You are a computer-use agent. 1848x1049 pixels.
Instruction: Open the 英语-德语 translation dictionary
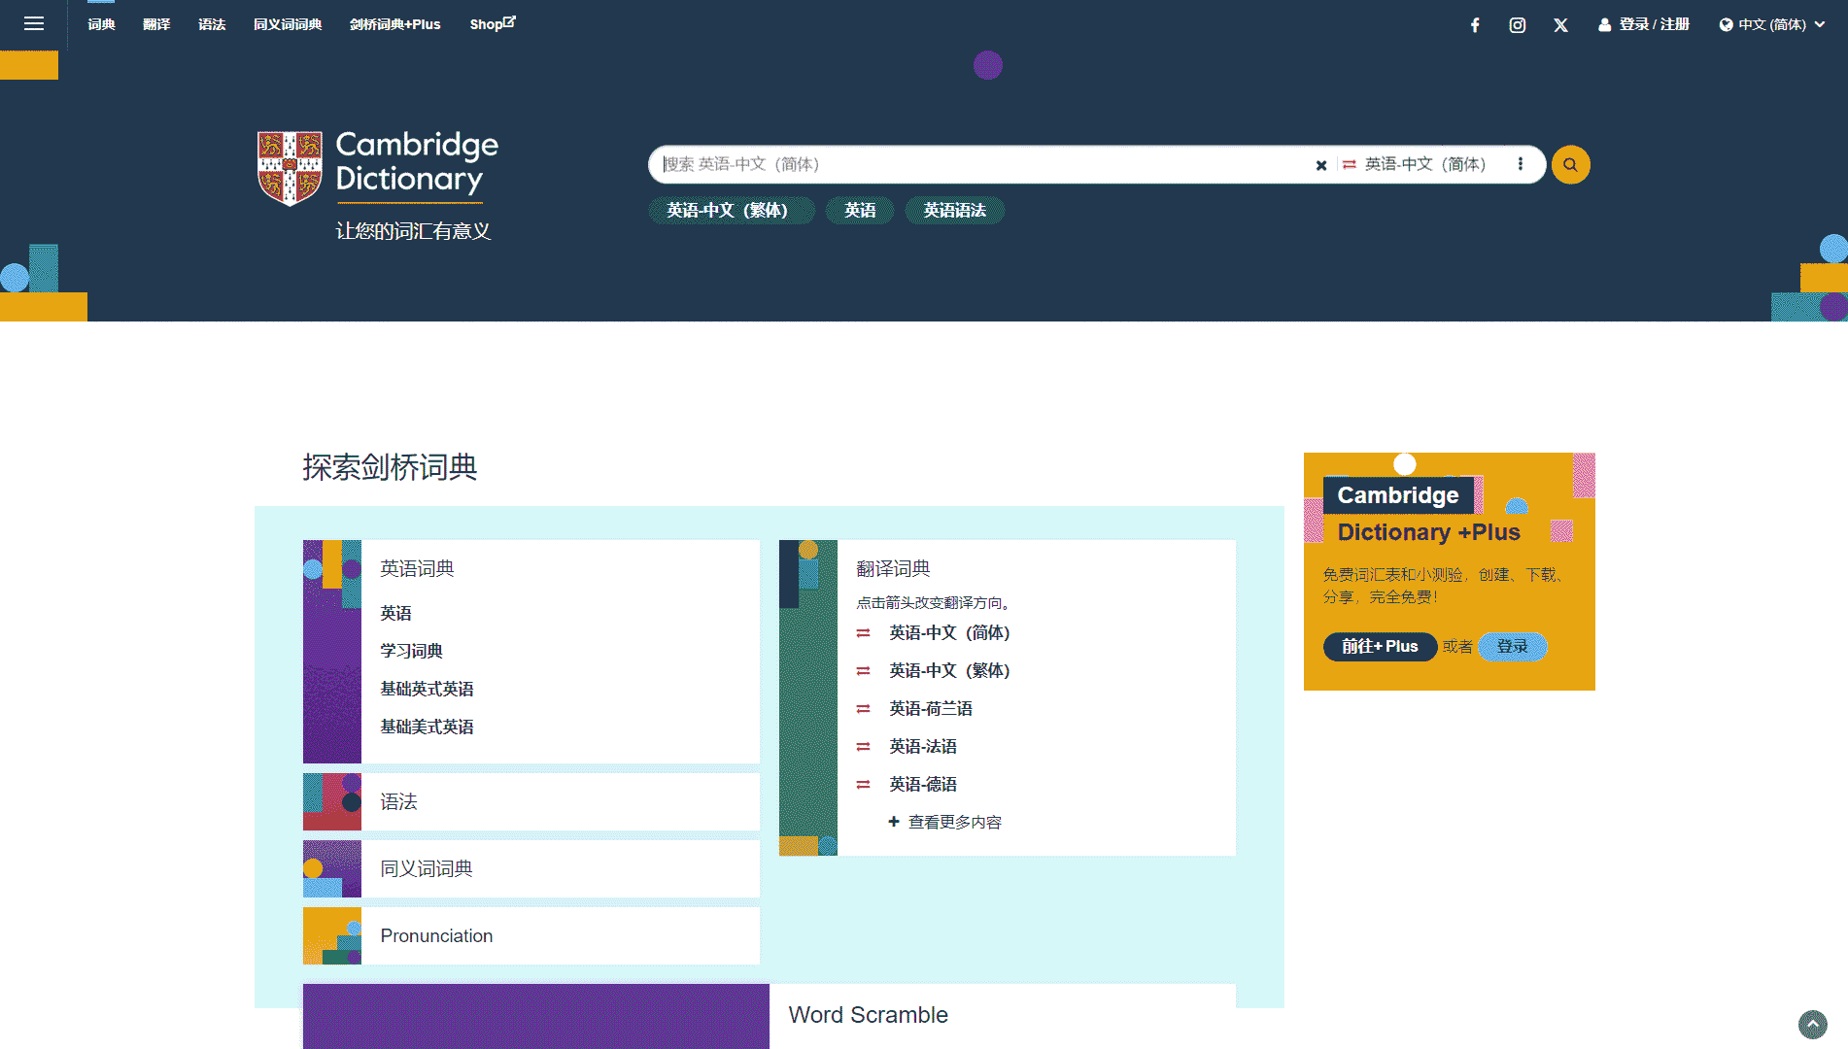pos(923,785)
